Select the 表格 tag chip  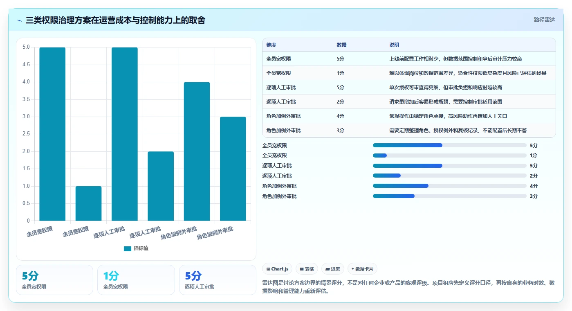pyautogui.click(x=307, y=269)
